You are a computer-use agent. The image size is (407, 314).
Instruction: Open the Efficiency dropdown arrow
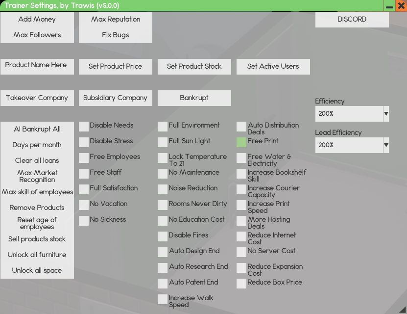386,114
